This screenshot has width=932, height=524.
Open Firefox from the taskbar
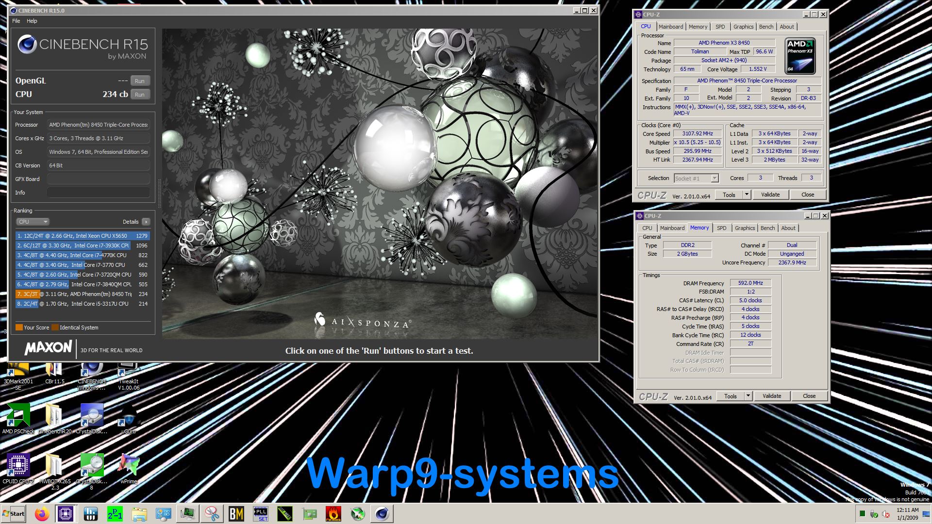click(x=42, y=513)
